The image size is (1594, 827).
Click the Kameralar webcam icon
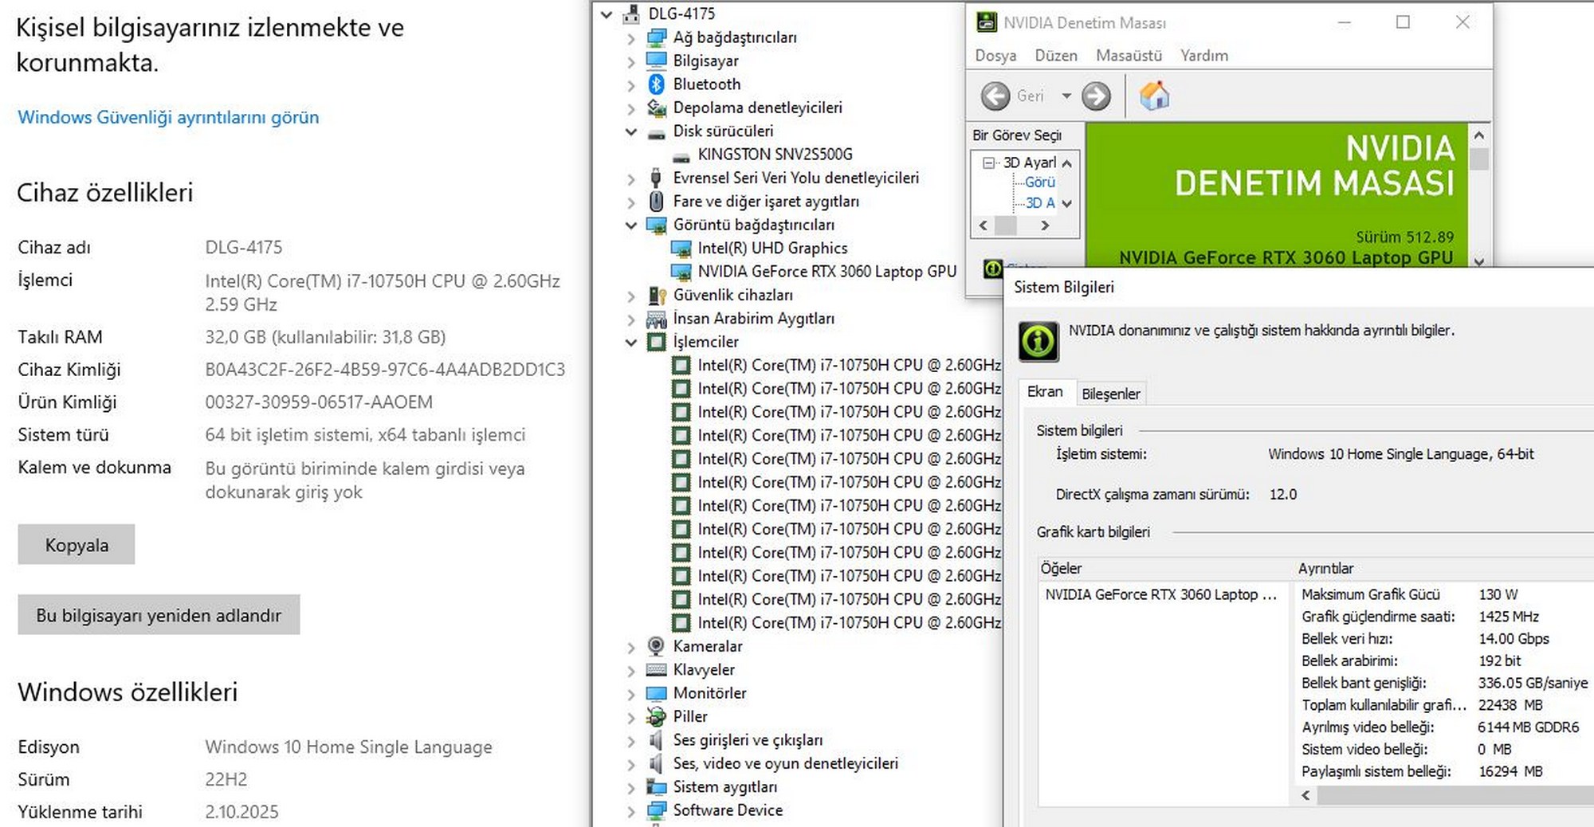coord(656,646)
